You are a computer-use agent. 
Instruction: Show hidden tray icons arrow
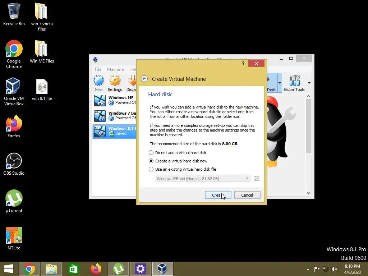pyautogui.click(x=308, y=269)
